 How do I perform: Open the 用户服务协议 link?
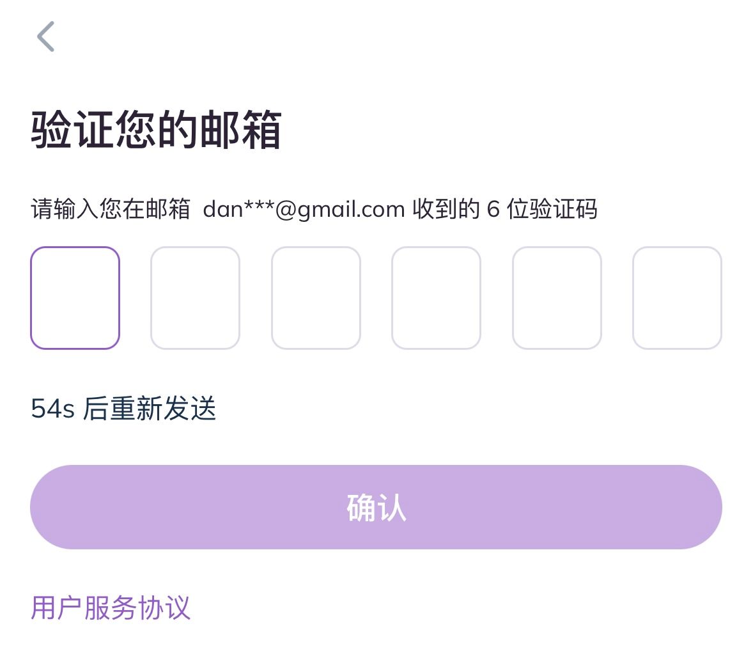(111, 608)
